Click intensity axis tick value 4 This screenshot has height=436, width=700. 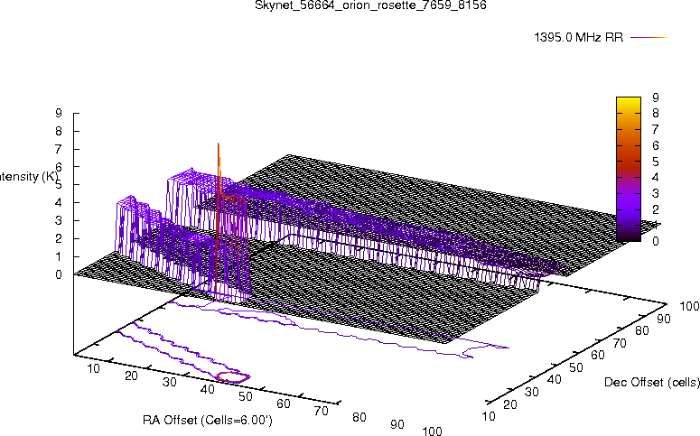(59, 202)
